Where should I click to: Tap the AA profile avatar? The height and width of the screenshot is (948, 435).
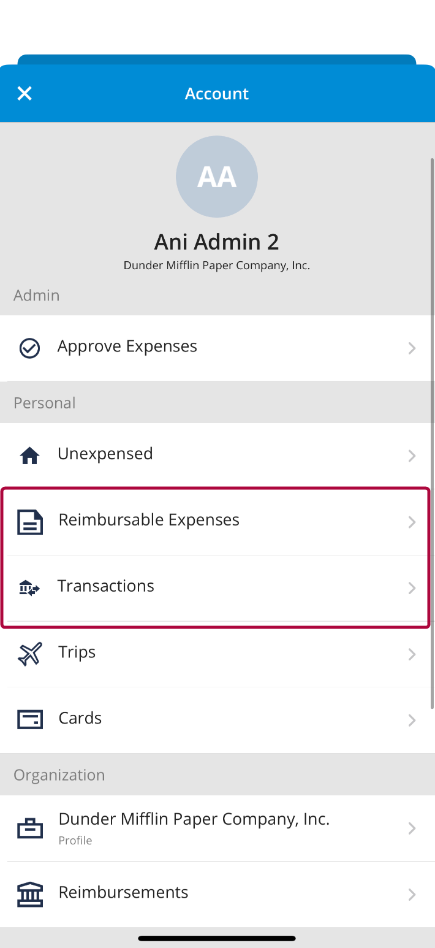216,176
